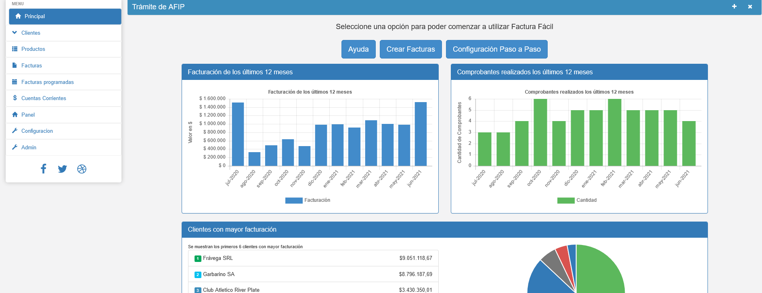762x293 pixels.
Task: Open the Configuracion menu item
Action: pyautogui.click(x=63, y=131)
